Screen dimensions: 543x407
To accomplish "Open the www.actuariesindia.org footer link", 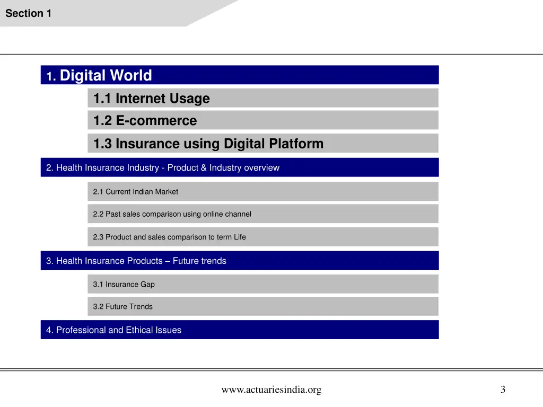I will [271, 390].
